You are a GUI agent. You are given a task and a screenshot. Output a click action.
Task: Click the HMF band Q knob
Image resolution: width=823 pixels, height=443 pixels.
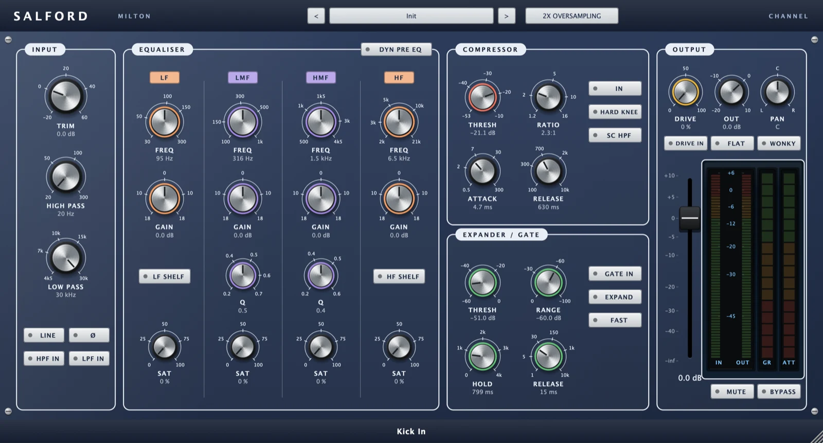[x=320, y=275]
